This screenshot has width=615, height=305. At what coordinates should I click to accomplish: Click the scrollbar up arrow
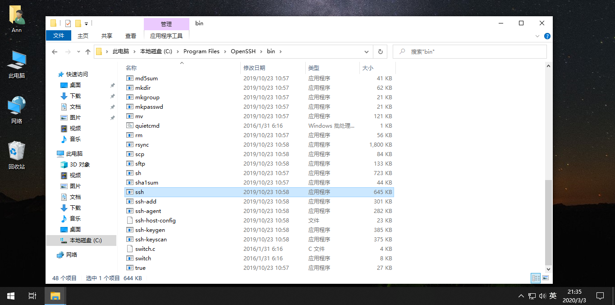point(548,66)
